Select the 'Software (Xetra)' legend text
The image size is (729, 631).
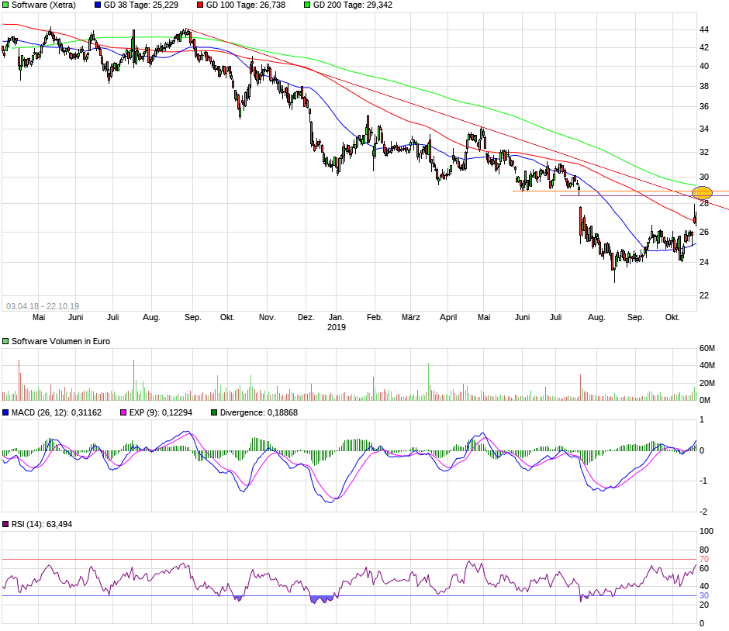[x=43, y=5]
